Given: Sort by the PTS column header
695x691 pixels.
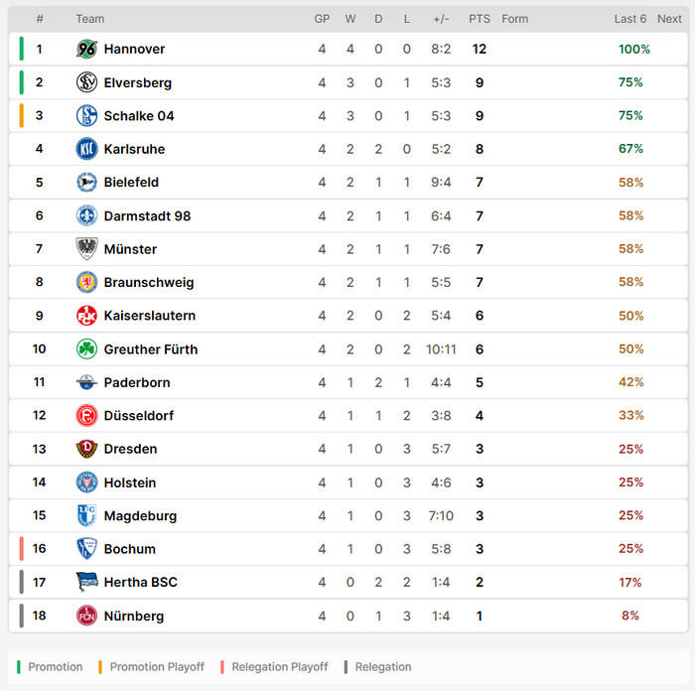Looking at the screenshot, I should (x=480, y=19).
